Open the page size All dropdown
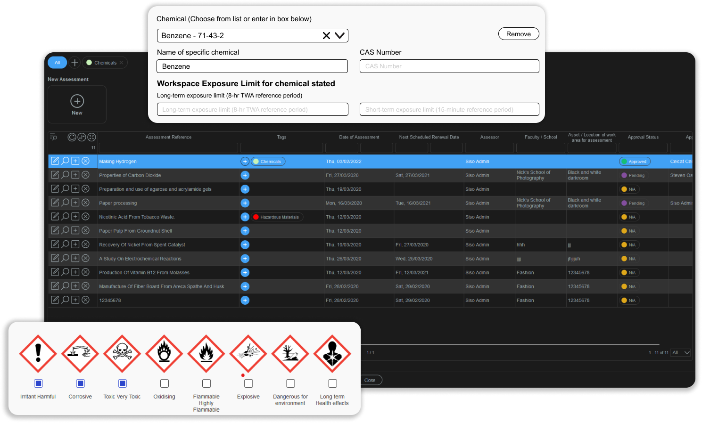The width and height of the screenshot is (702, 423). pos(680,352)
